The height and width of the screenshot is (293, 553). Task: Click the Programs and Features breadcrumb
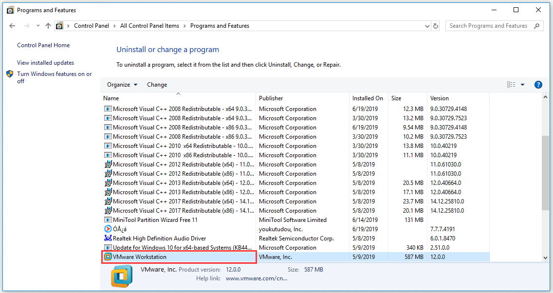220,25
